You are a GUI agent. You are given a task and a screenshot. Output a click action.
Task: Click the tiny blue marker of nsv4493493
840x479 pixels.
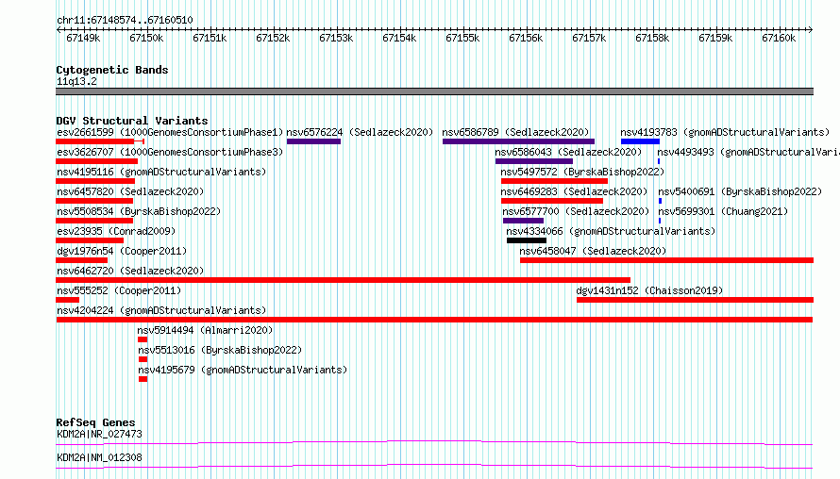pyautogui.click(x=659, y=161)
